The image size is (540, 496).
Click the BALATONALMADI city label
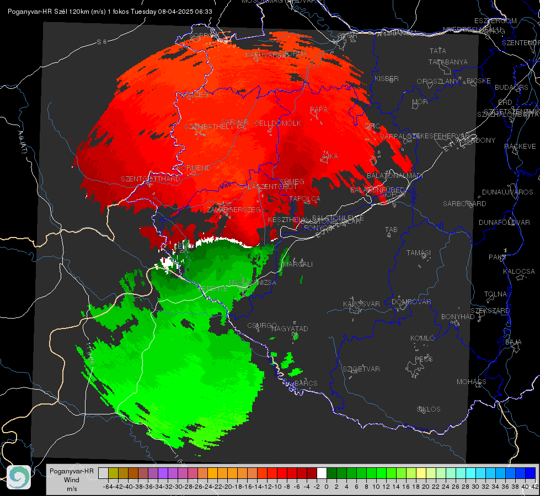(395, 176)
